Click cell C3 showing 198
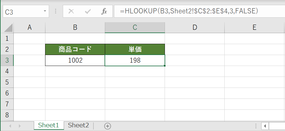This screenshot has width=285, height=131. click(135, 60)
